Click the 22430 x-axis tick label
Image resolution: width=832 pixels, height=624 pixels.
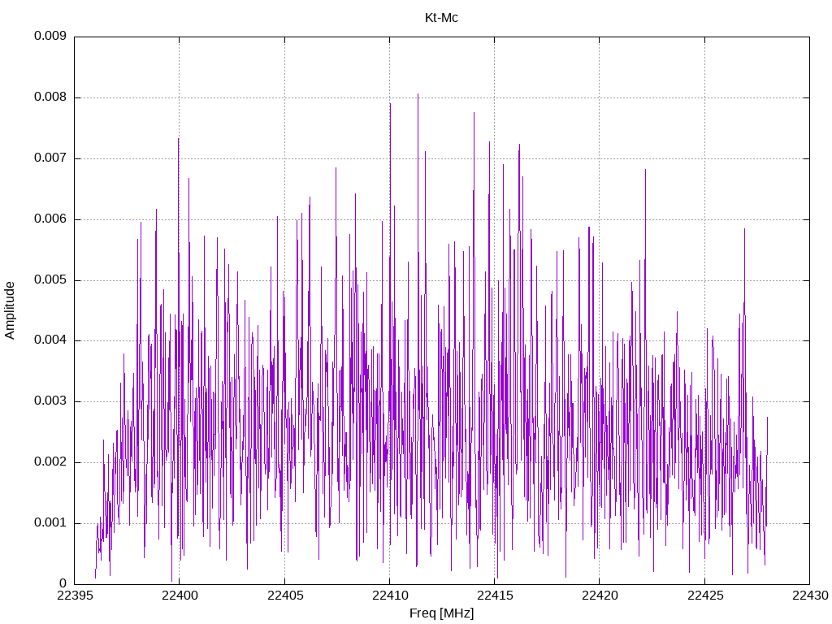point(810,596)
